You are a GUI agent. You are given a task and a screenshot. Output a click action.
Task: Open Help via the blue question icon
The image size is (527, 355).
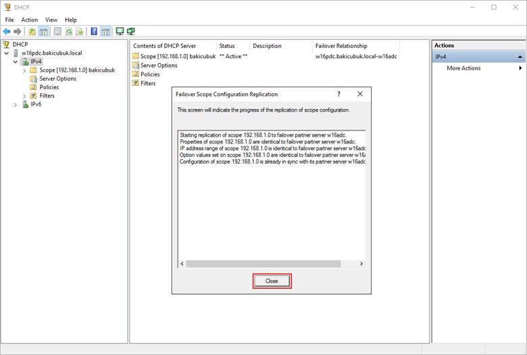coord(94,31)
